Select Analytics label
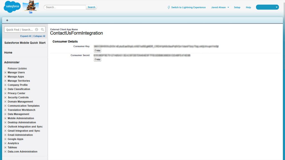 coord(13,143)
